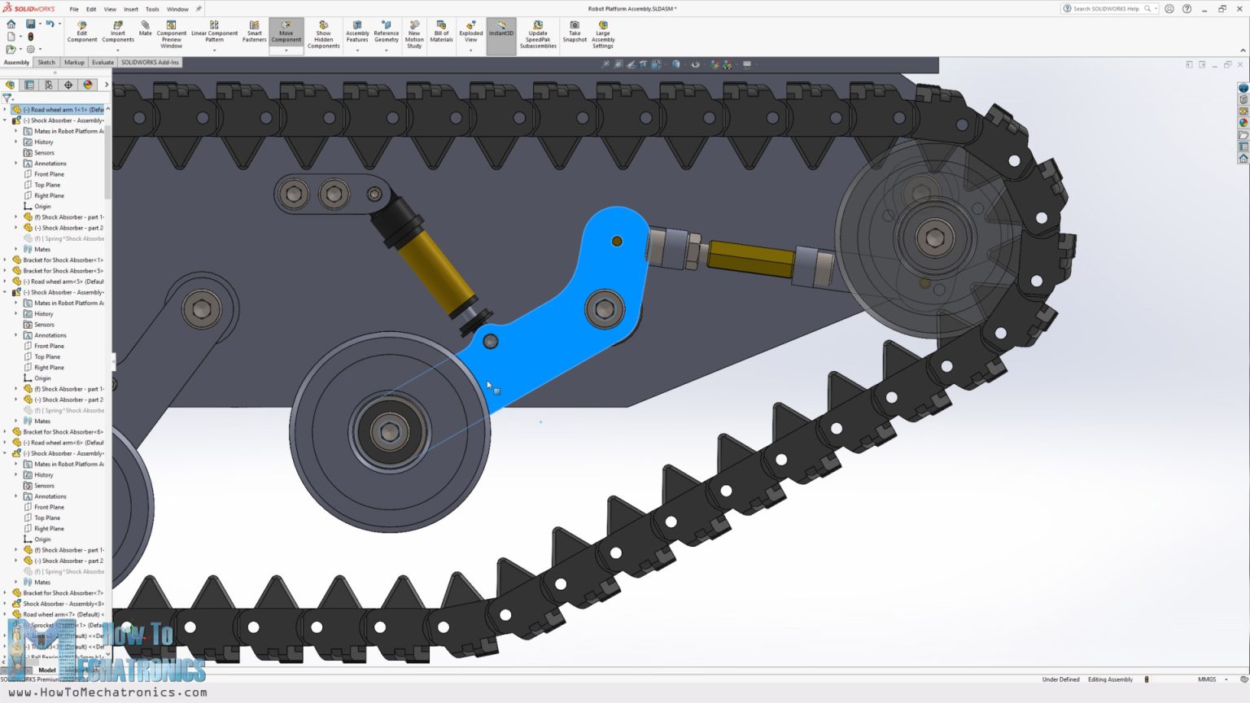Click the Search SOLIDWORKS Help field

[1107, 8]
